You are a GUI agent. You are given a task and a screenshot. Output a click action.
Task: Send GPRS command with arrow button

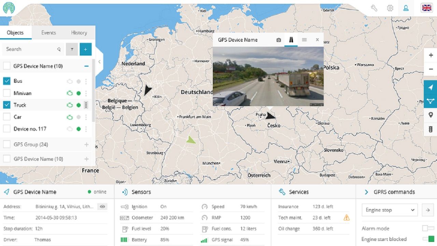(x=427, y=210)
